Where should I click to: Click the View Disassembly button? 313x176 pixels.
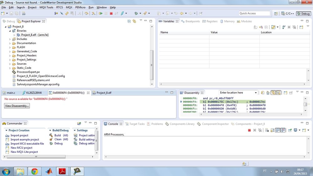[17, 106]
